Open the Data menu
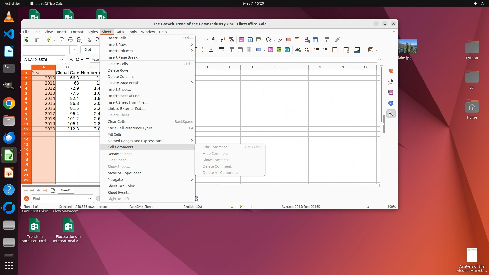 (x=119, y=32)
